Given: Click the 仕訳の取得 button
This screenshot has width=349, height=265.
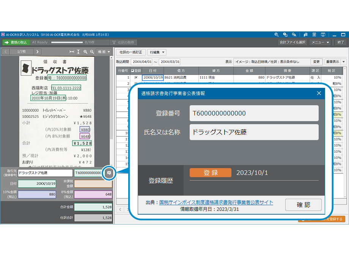Looking at the screenshot, I should (x=124, y=42).
